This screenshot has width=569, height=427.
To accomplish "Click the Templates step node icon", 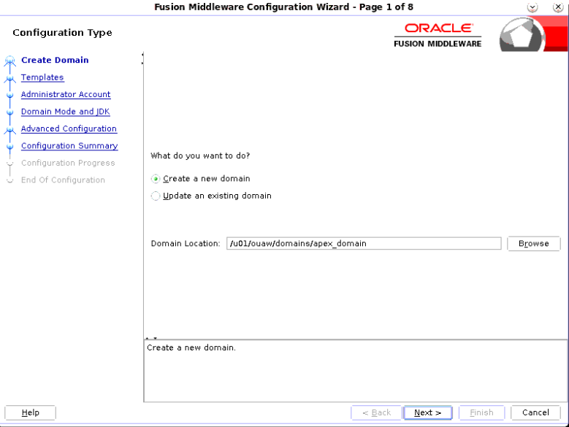I will pyautogui.click(x=9, y=78).
